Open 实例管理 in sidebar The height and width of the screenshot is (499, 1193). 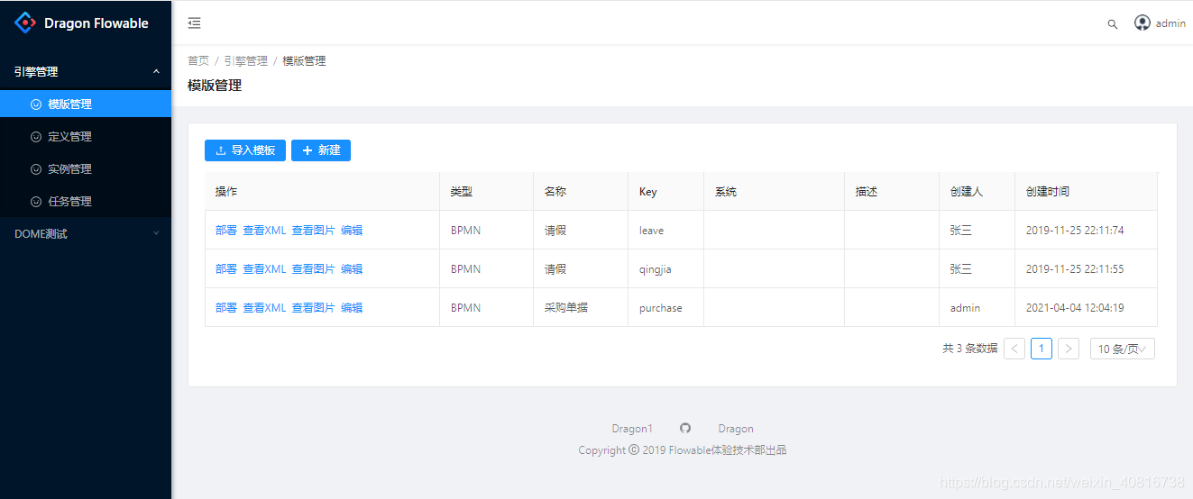pos(86,169)
